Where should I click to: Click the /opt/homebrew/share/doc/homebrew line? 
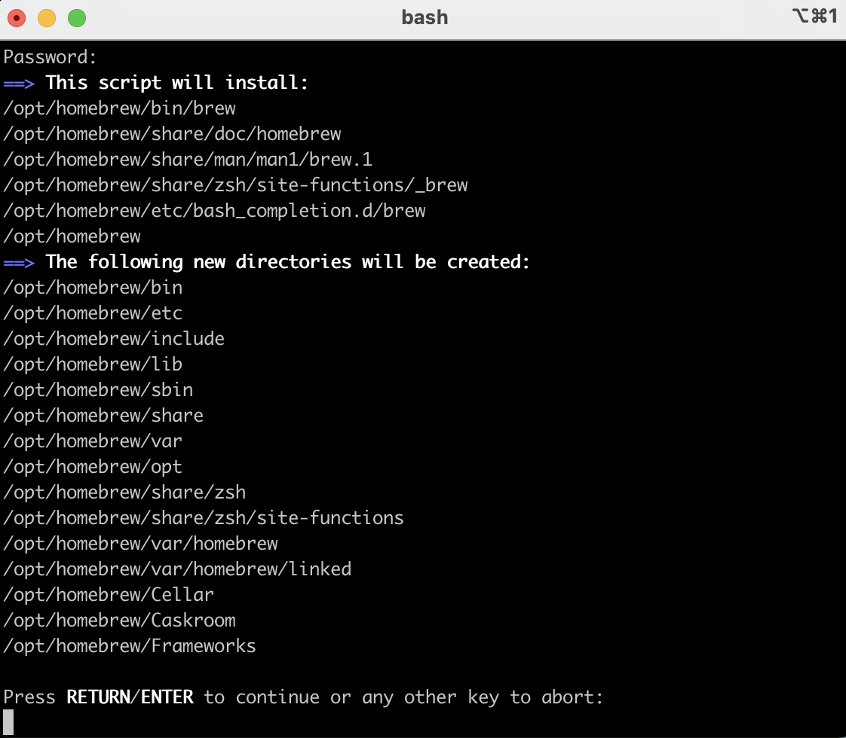pos(172,133)
